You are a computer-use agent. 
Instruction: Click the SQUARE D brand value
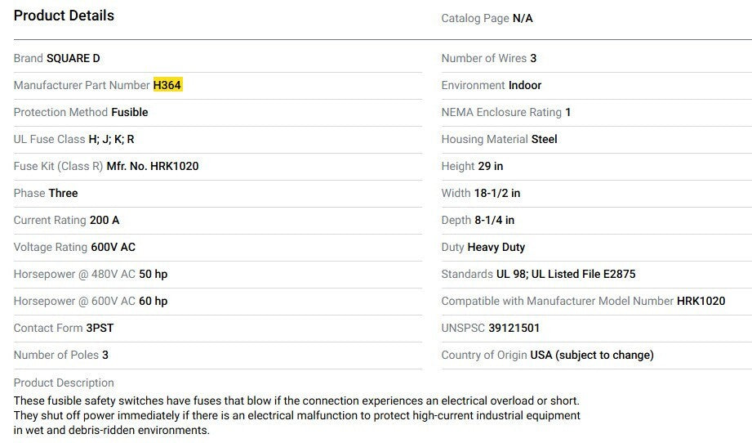coord(73,58)
